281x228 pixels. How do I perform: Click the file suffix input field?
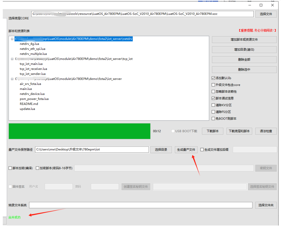[x=255, y=150]
